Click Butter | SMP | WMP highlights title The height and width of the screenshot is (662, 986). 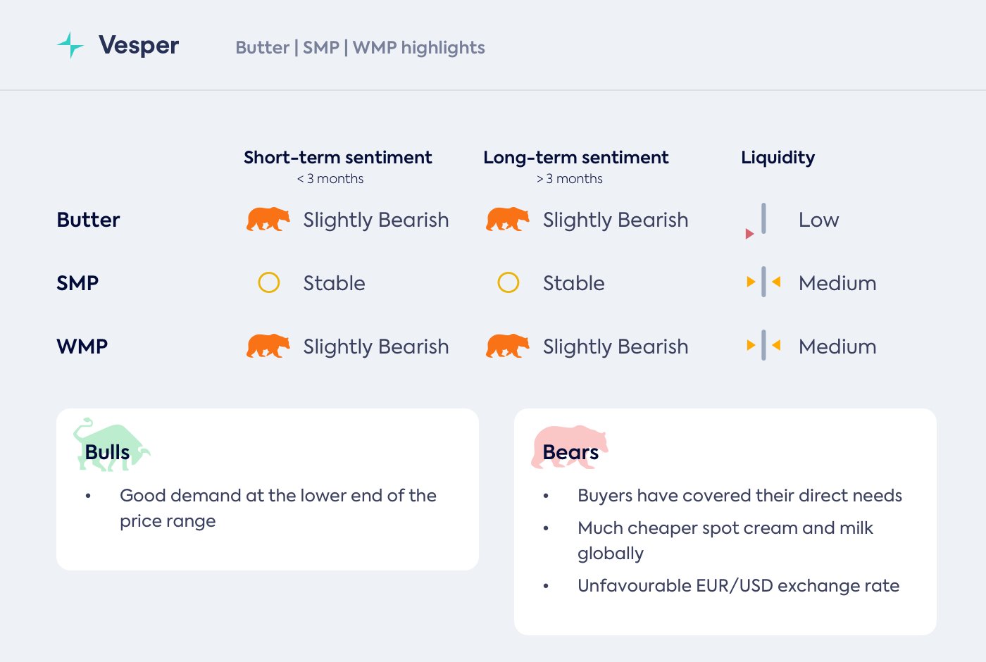pos(360,48)
